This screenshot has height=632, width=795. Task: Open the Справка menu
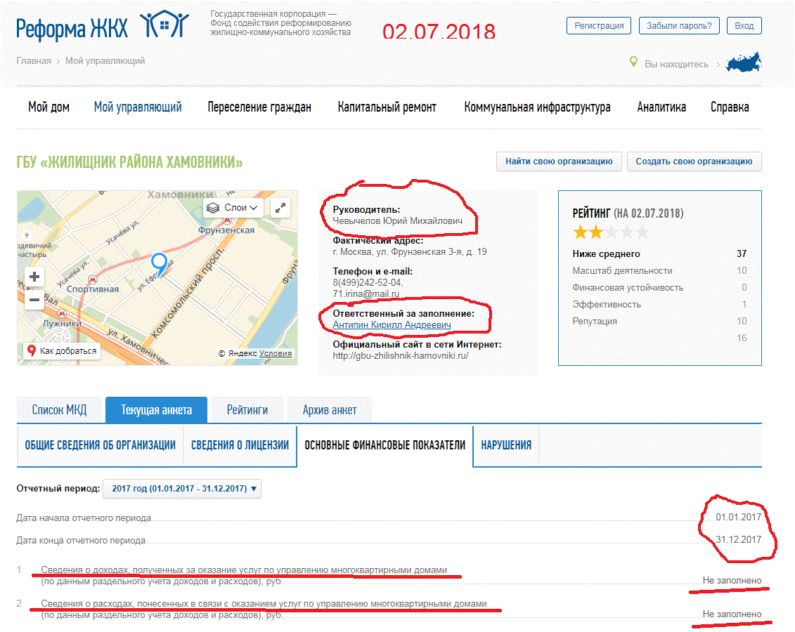pos(730,107)
